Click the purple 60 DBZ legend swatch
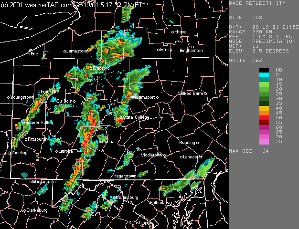The width and height of the screenshot is (299, 229). 264,127
